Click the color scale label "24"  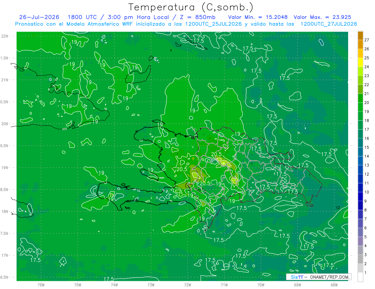click(x=367, y=67)
